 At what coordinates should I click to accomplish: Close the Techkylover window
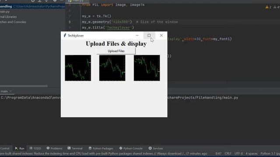pyautogui.click(x=161, y=35)
